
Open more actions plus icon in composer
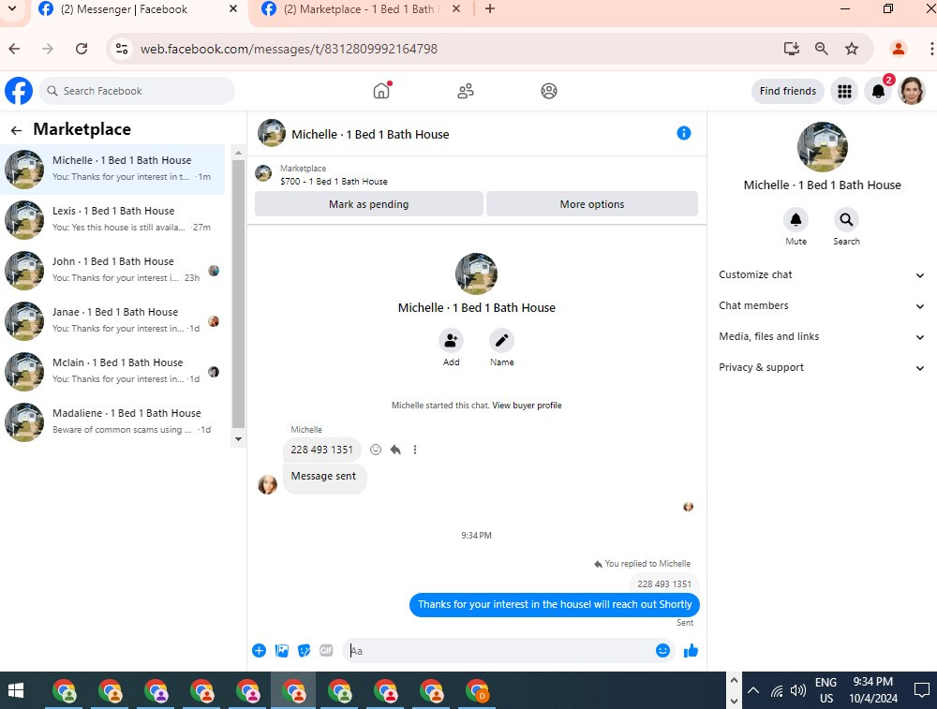tap(259, 651)
